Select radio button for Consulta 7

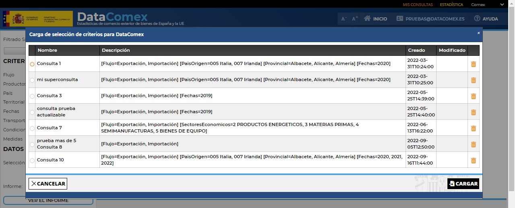32,128
